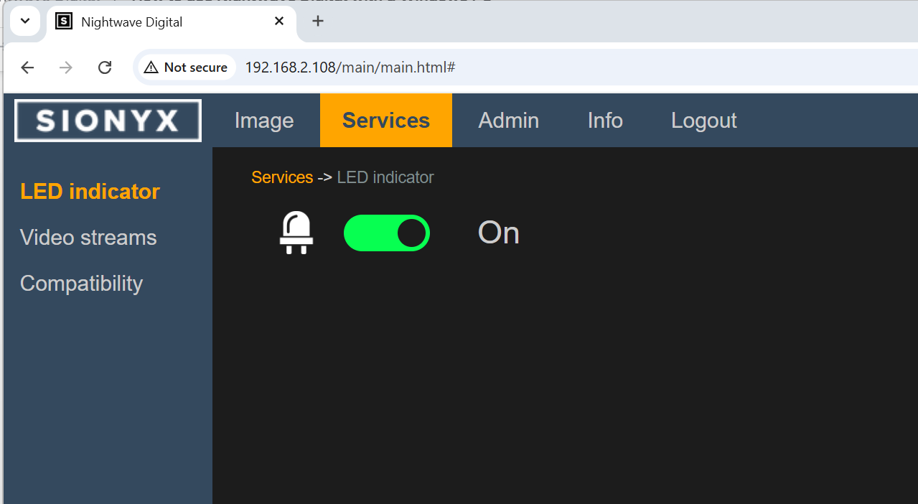Click the browser back arrow
Image resolution: width=918 pixels, height=504 pixels.
pos(27,67)
